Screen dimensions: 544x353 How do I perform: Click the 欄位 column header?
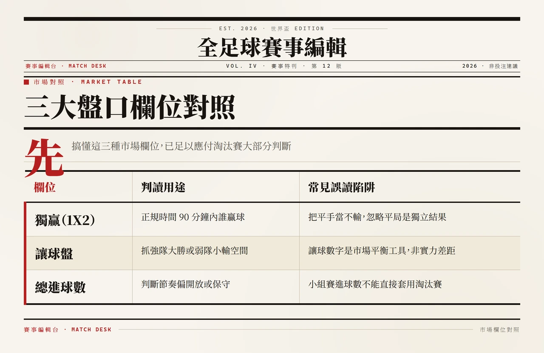(45, 188)
